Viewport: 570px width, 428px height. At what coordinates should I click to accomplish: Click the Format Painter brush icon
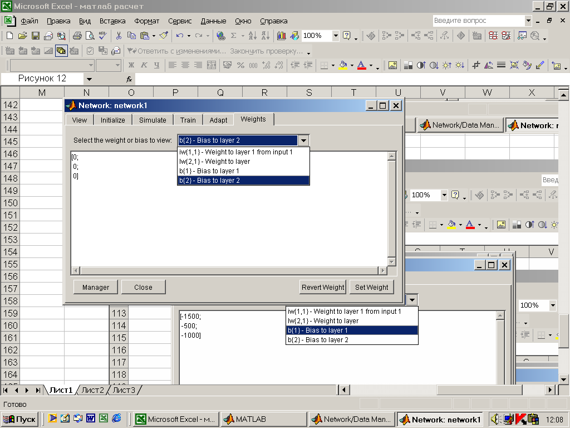[164, 36]
